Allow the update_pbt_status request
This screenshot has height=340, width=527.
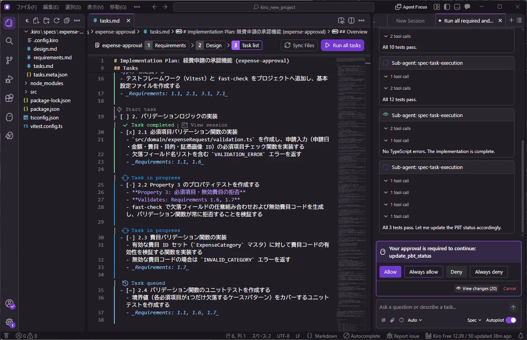click(x=390, y=272)
